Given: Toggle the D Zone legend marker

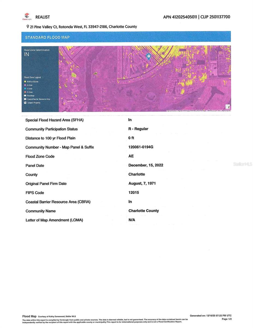Looking at the screenshot, I should [25, 92].
